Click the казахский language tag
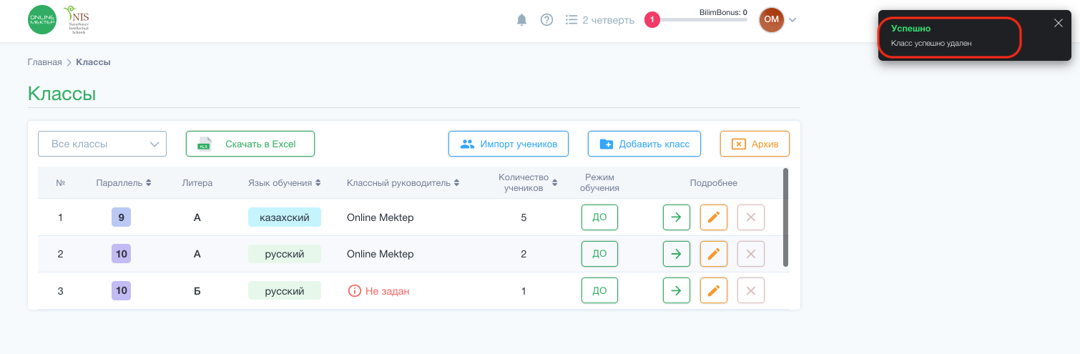The height and width of the screenshot is (354, 1080). point(285,217)
